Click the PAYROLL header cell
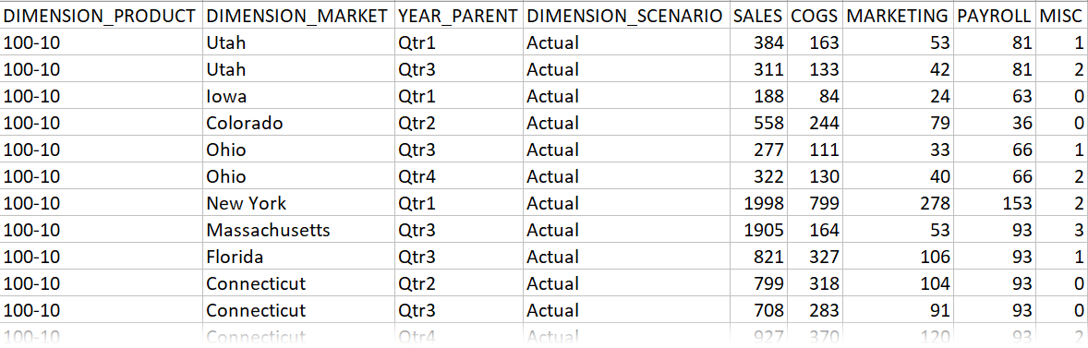 click(x=995, y=16)
